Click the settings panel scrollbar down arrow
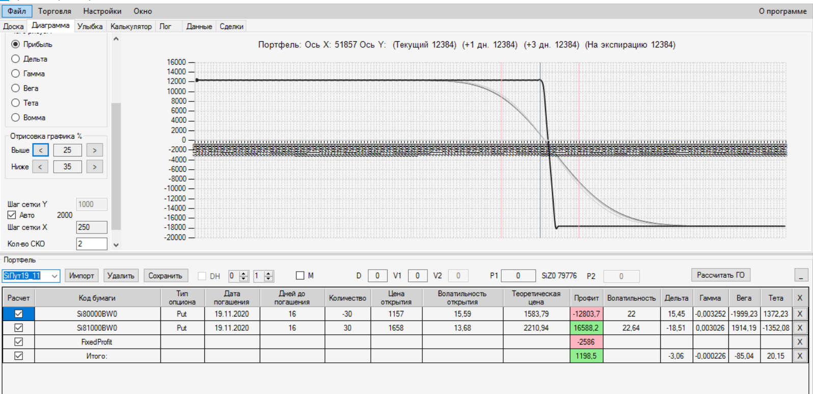The height and width of the screenshot is (394, 813). point(116,245)
